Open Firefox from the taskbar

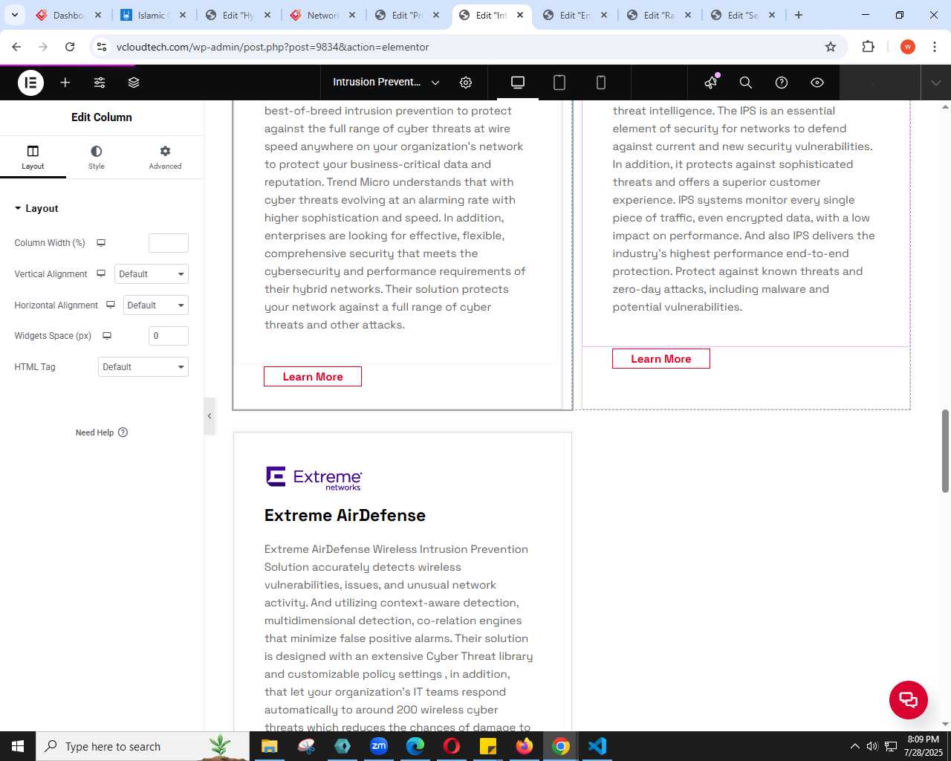tap(525, 746)
